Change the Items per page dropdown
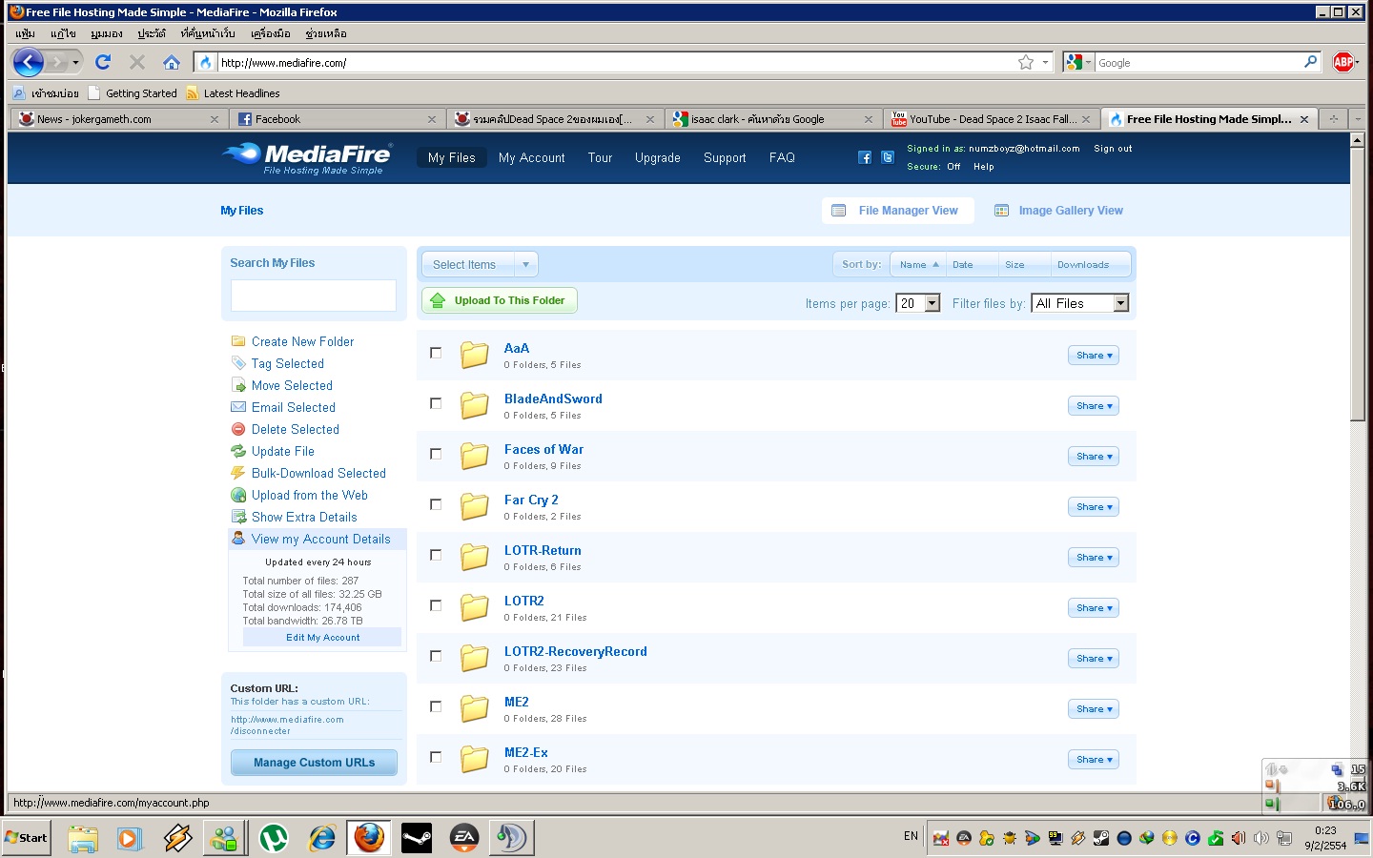The width and height of the screenshot is (1373, 858). pos(918,303)
